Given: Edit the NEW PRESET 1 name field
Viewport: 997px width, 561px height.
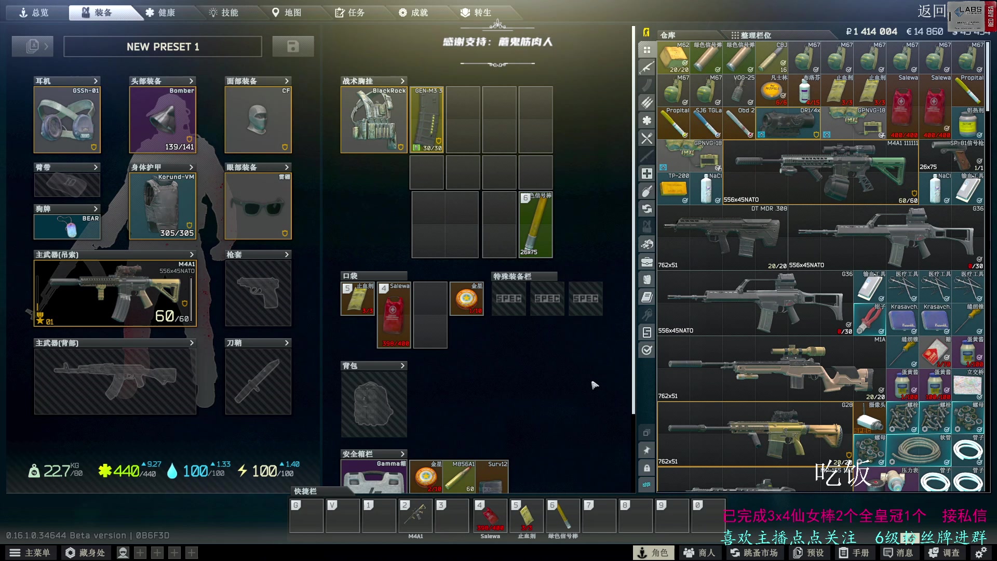Looking at the screenshot, I should point(163,47).
